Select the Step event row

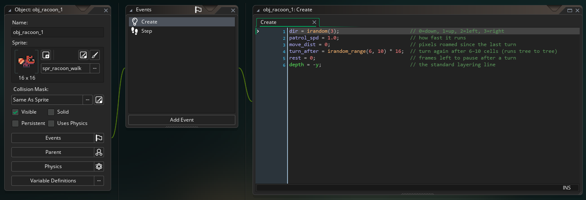182,31
